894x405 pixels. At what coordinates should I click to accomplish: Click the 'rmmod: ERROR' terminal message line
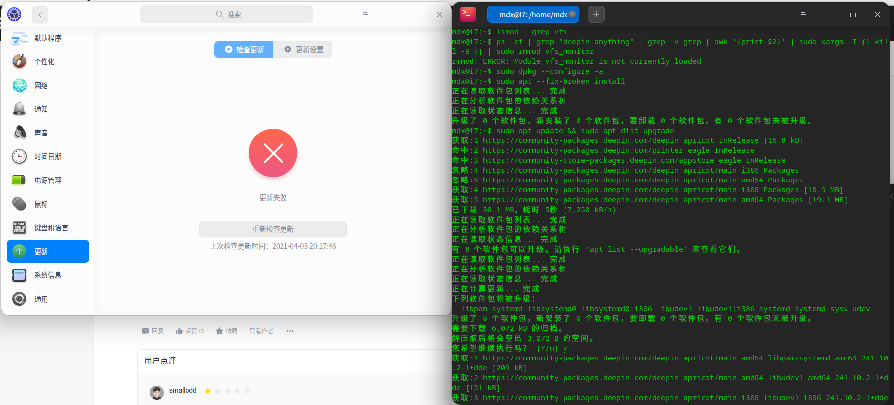(x=576, y=61)
